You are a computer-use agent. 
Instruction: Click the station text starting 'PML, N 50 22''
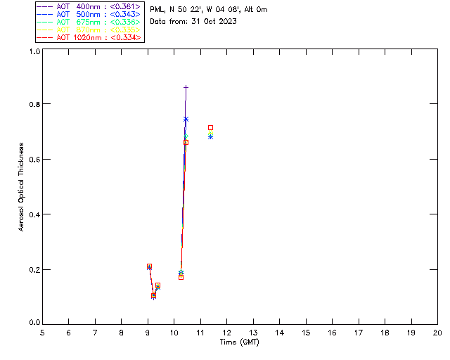pyautogui.click(x=209, y=9)
